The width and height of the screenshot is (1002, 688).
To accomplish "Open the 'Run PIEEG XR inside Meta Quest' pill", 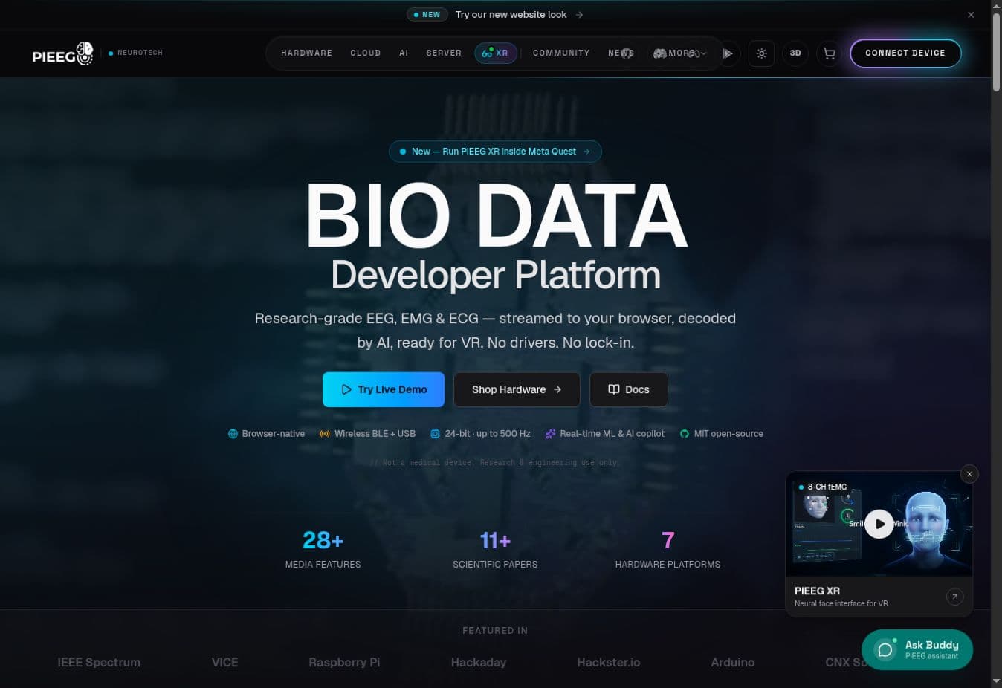I will pos(495,152).
